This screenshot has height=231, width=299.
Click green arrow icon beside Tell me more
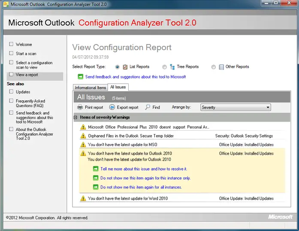click(x=96, y=169)
